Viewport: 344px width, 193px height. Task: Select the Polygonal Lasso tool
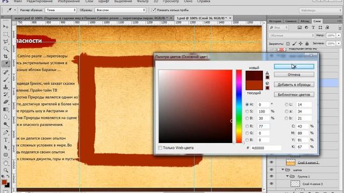(6, 42)
